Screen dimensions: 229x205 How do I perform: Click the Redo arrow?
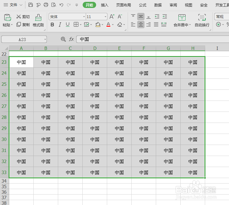[69, 5]
